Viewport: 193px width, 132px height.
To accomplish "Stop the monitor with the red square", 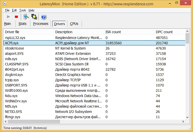I will (x=16, y=17).
